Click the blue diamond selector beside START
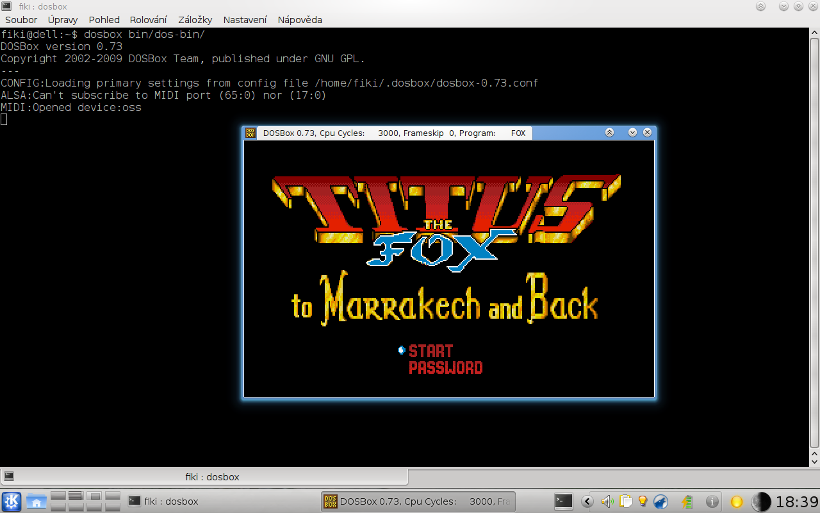 pyautogui.click(x=402, y=350)
